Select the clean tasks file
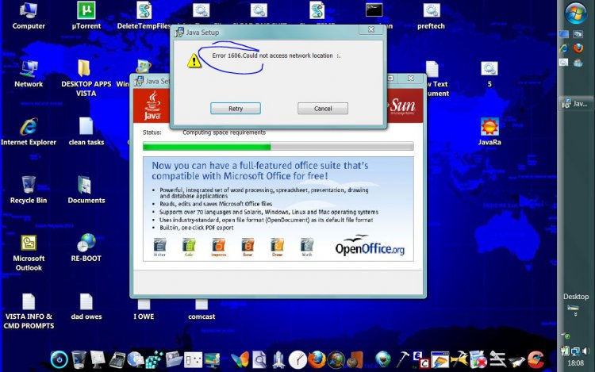 (x=86, y=132)
